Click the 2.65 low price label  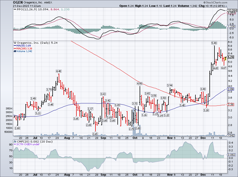coord(95,134)
